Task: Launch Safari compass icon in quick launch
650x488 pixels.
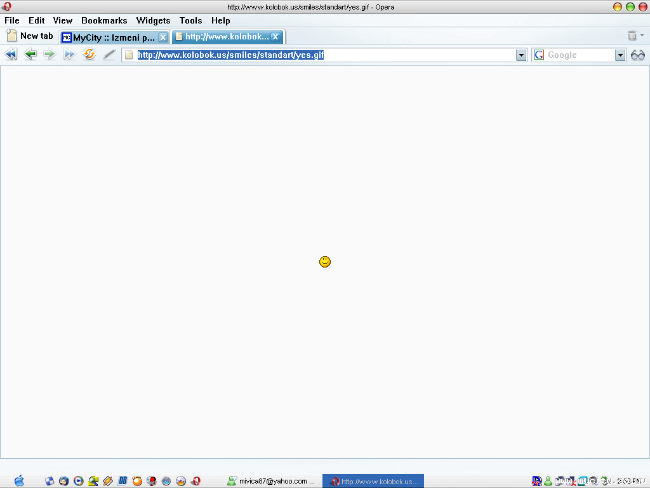Action: tap(166, 481)
